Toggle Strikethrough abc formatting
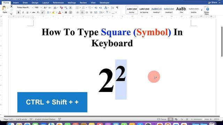This screenshot has height=125, width=223. point(34,12)
